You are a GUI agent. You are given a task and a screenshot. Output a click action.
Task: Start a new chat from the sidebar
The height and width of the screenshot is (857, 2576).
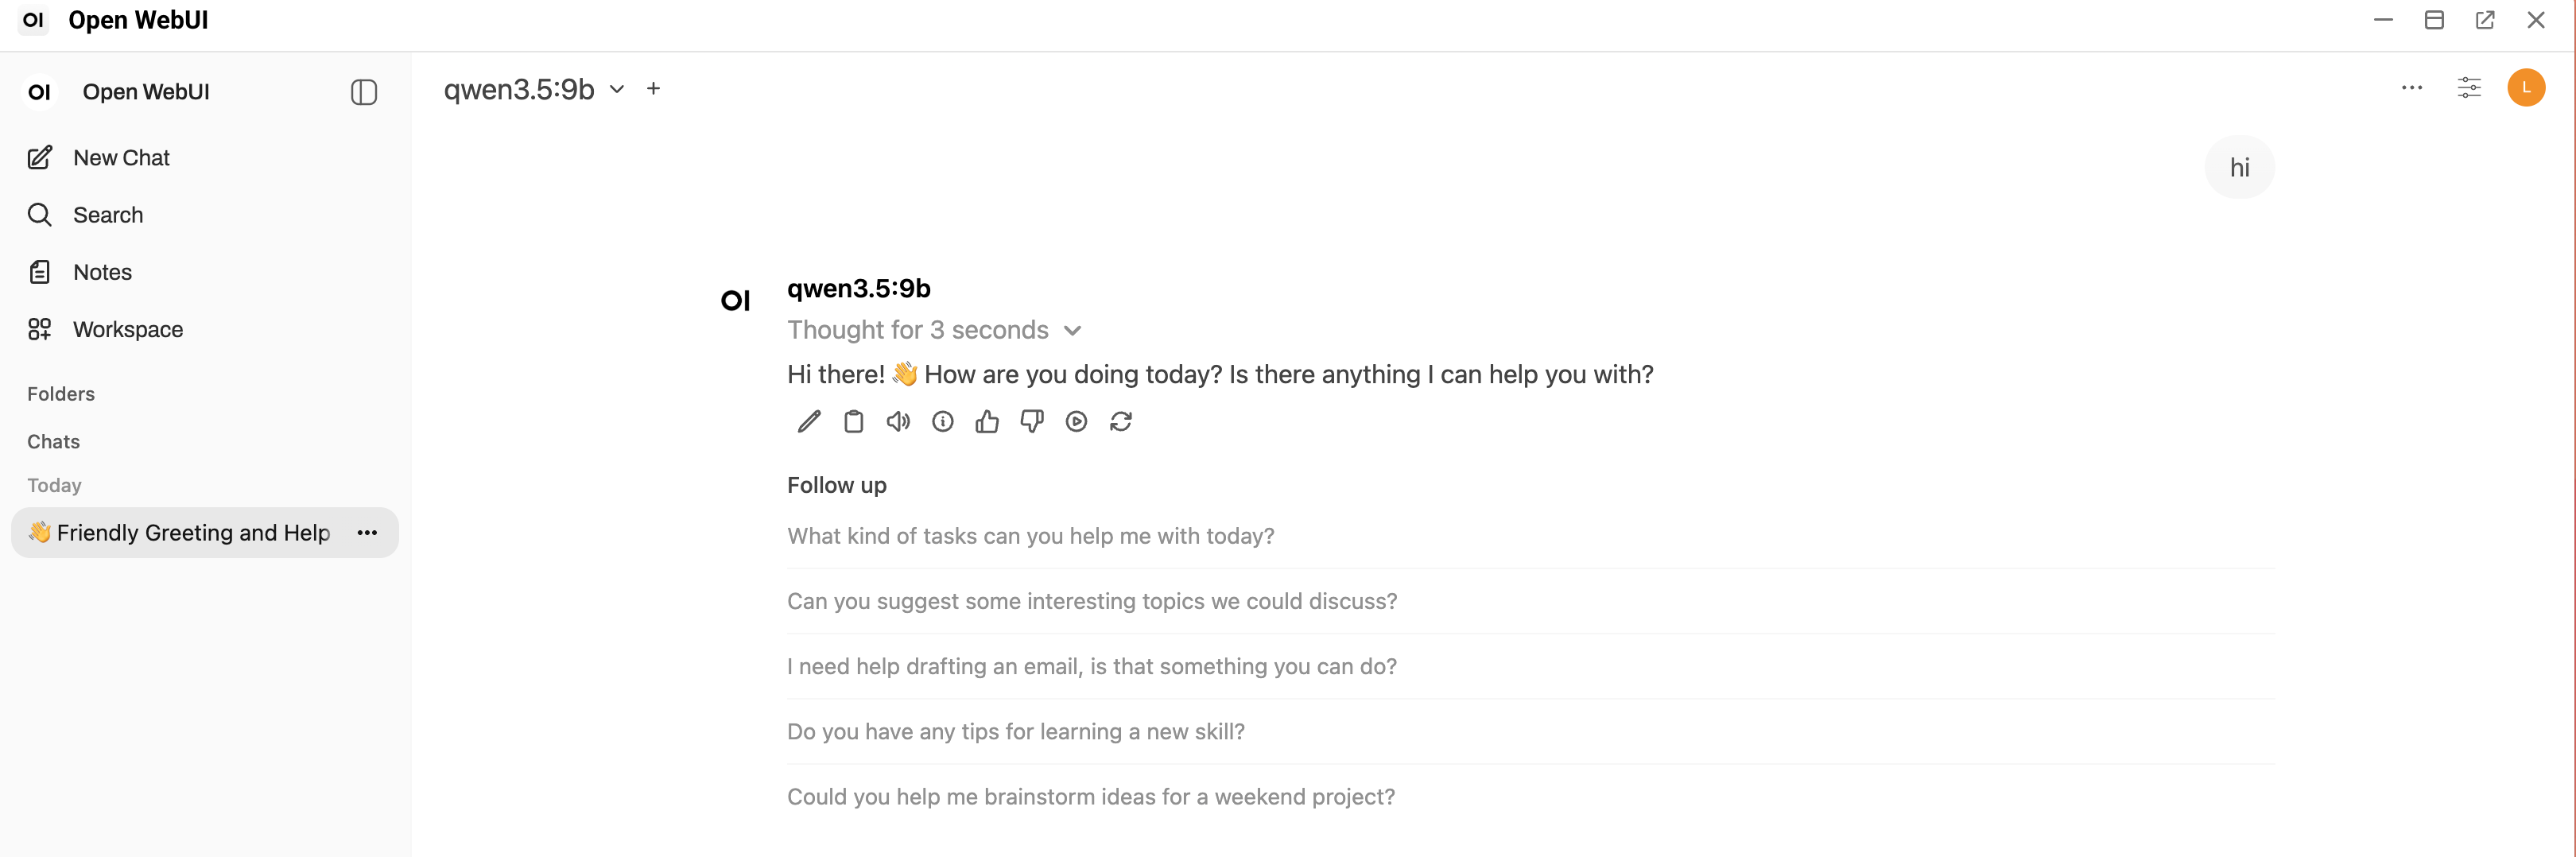(x=120, y=157)
